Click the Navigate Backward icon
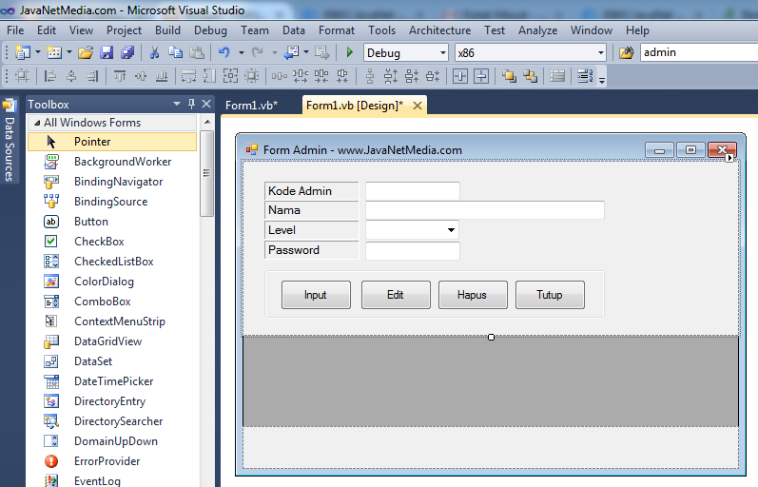The width and height of the screenshot is (758, 487). coord(291,52)
